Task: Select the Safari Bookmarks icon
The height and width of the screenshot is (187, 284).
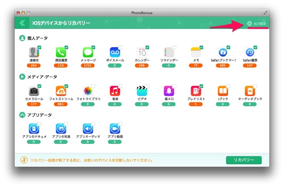Action: (222, 53)
